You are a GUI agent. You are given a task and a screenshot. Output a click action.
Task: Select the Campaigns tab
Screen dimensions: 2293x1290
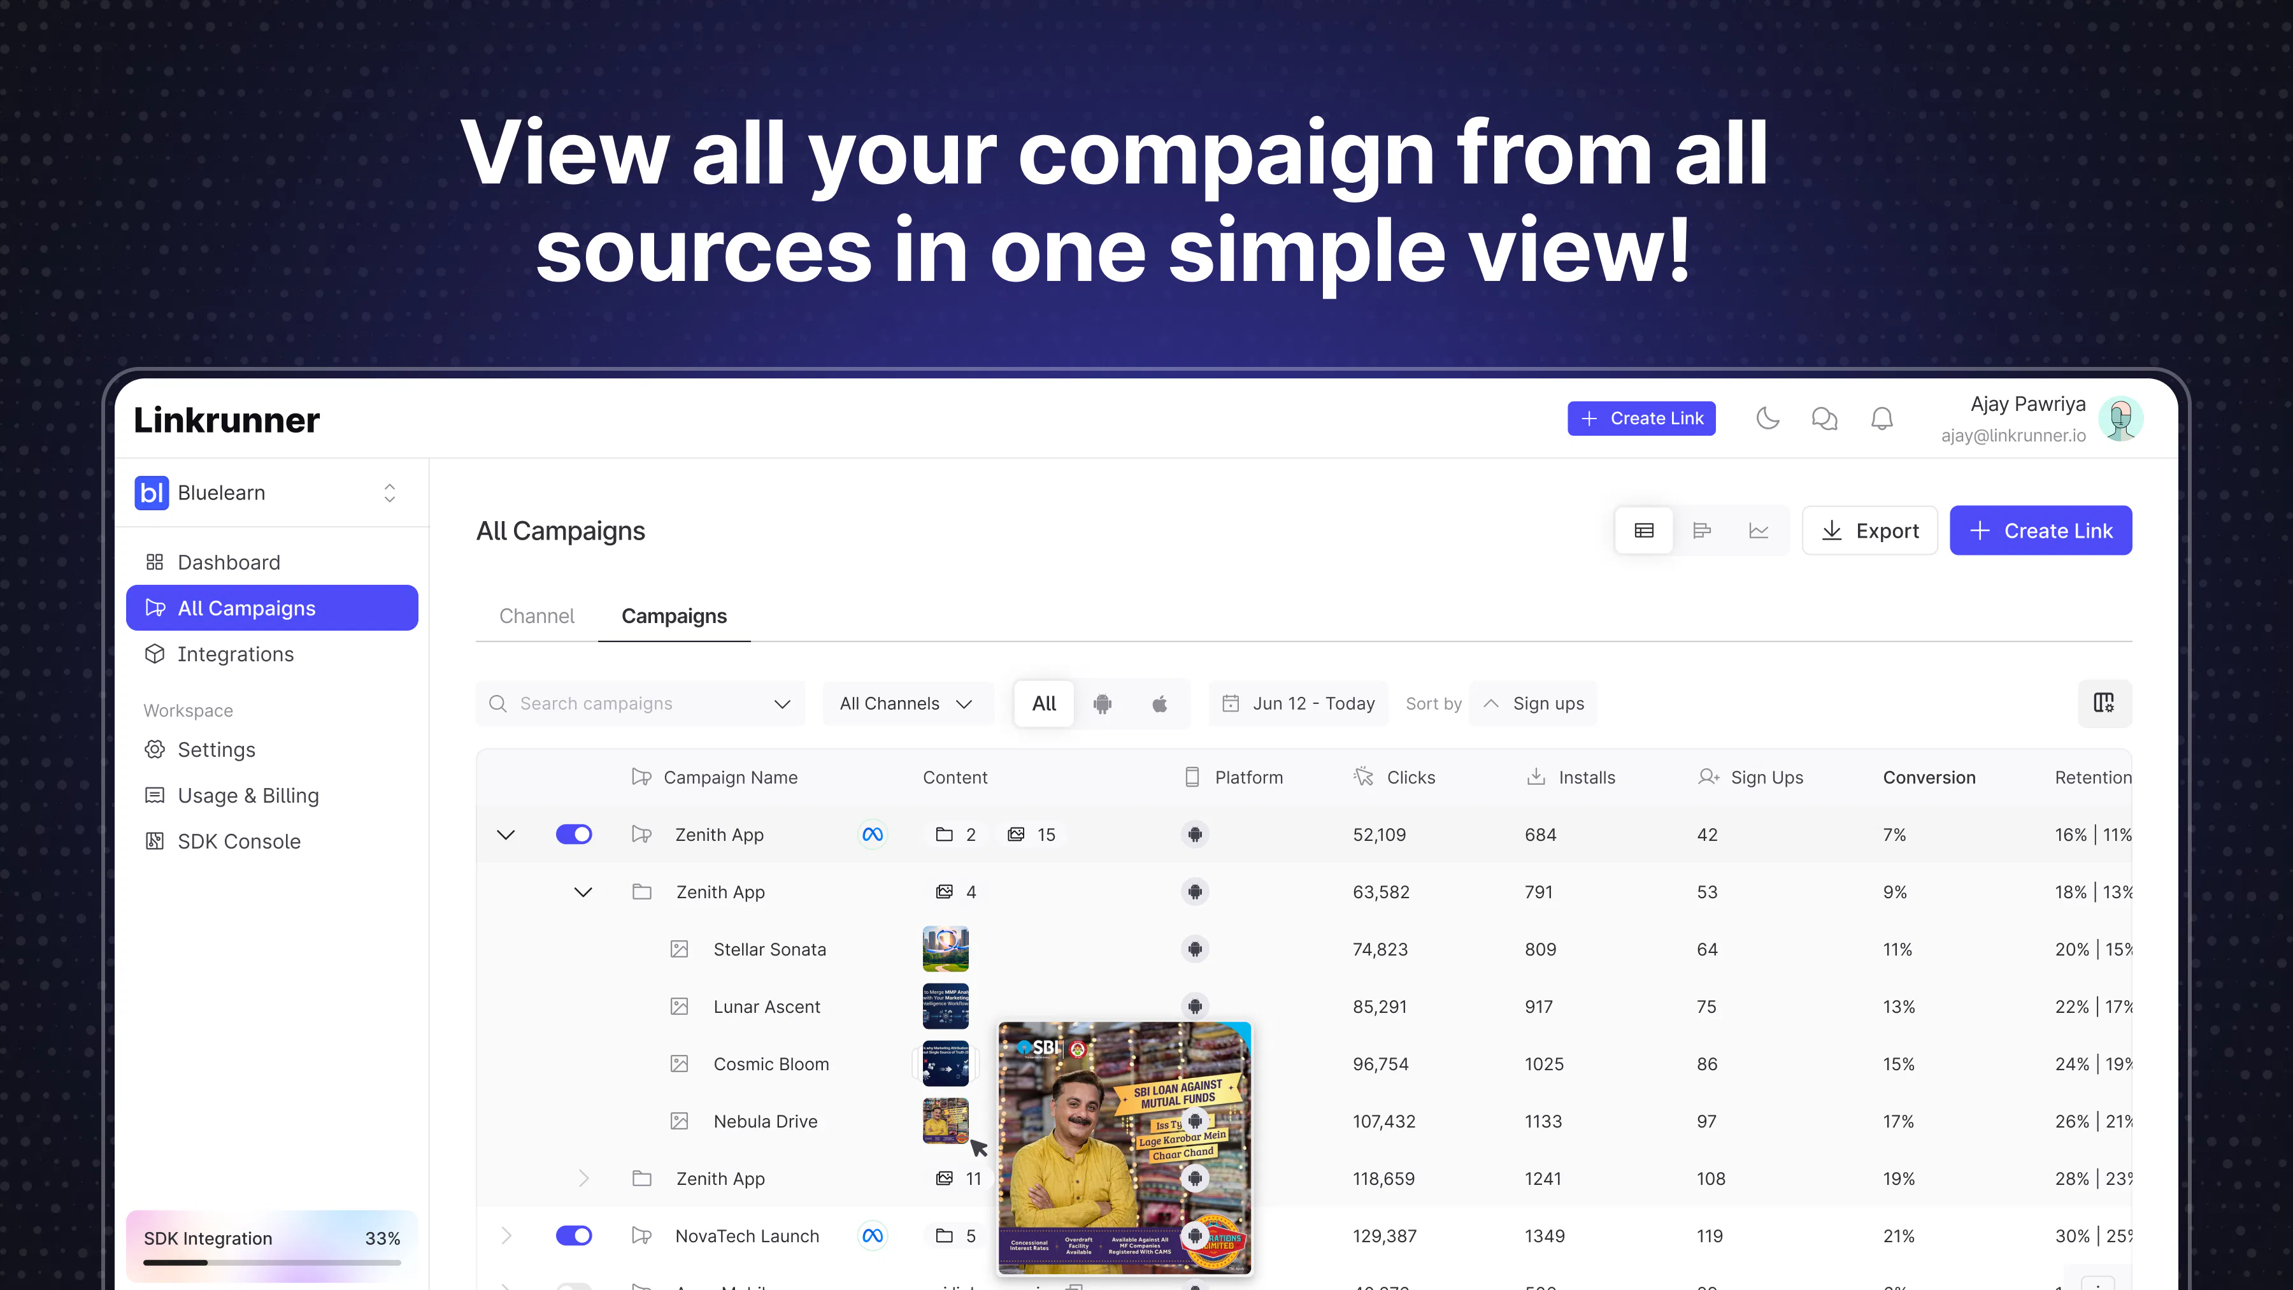[674, 616]
